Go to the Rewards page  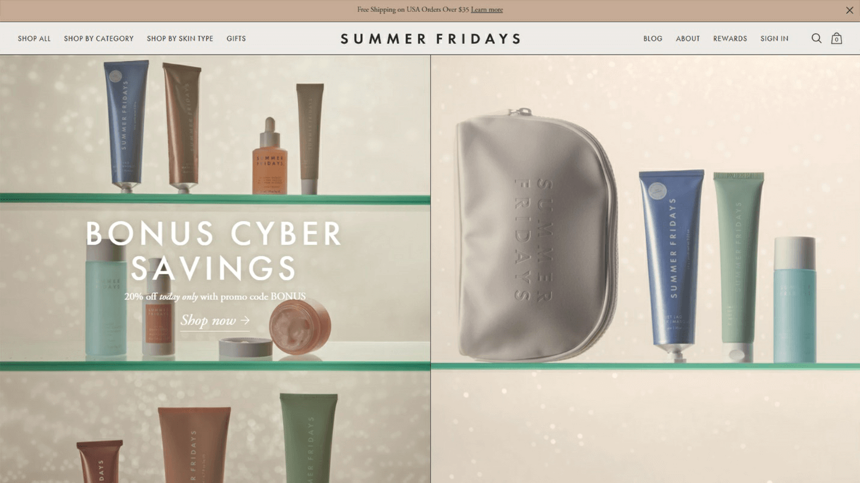point(730,38)
